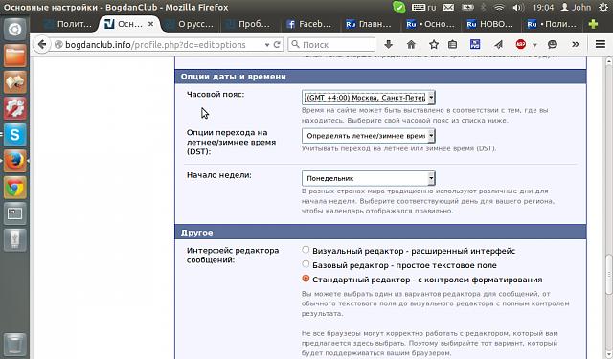Open Files manager in the launcher
The image size is (613, 359).
coord(15,56)
